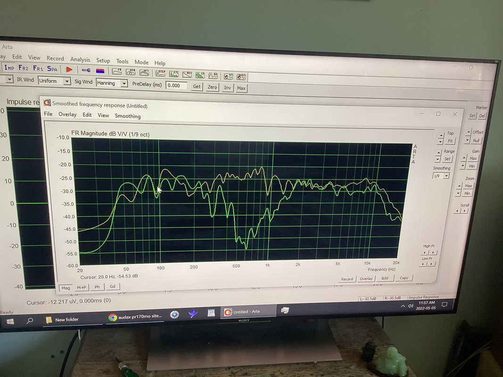Switch to the Gd group delay button
The width and height of the screenshot is (503, 377).
click(113, 286)
